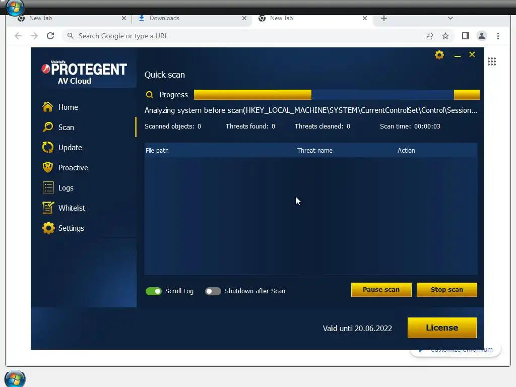Screen dimensions: 516x387
Task: Open a new browser tab with plus
Action: 383,18
